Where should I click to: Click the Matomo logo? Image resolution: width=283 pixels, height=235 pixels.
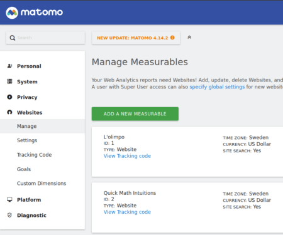pyautogui.click(x=34, y=13)
